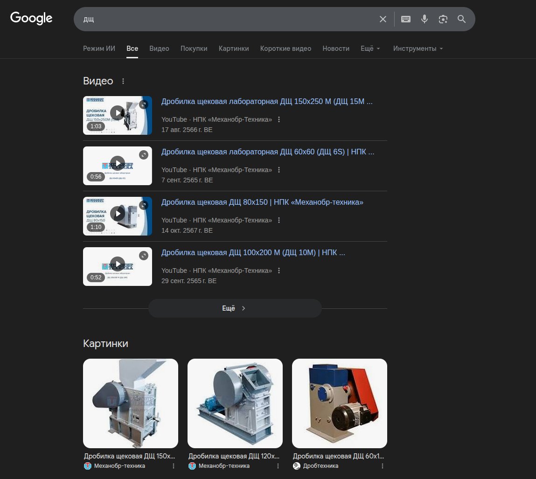Viewport: 536px width, 479px height.
Task: Click date text '7 сент. 2565 г. BE'
Action: tap(187, 180)
